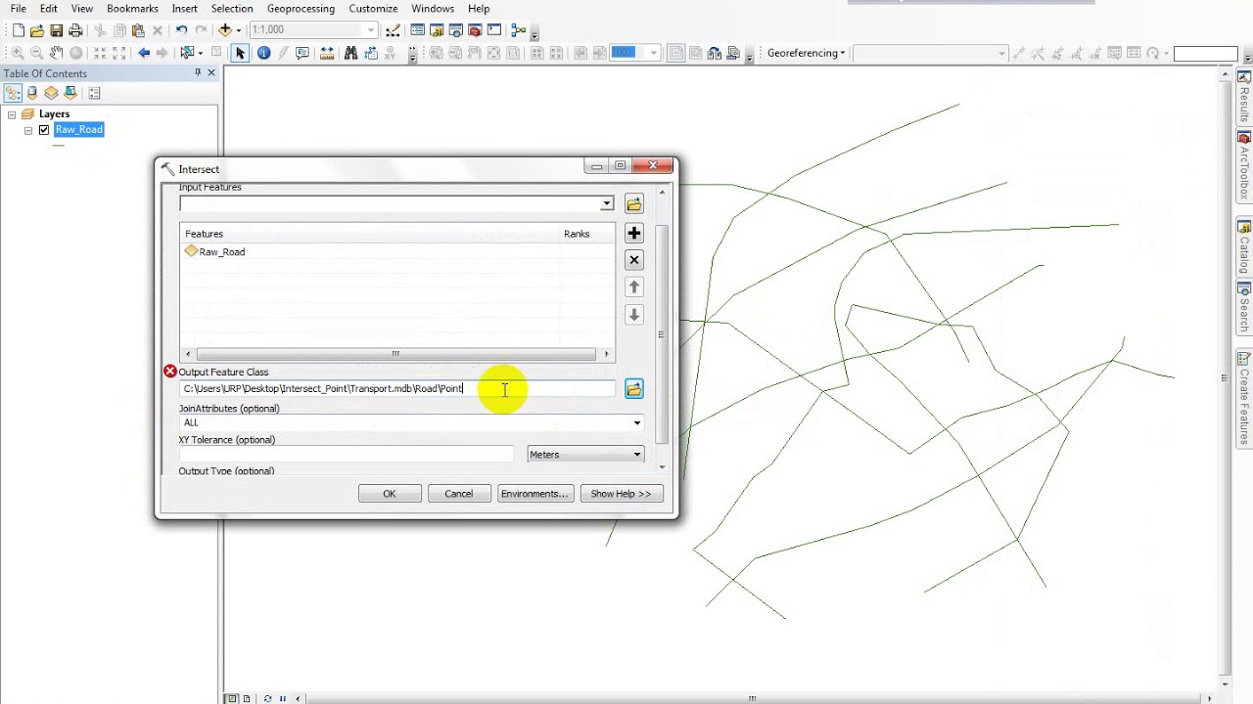
Task: Select the Raw_Road layer in Table Of Contents
Action: (78, 130)
